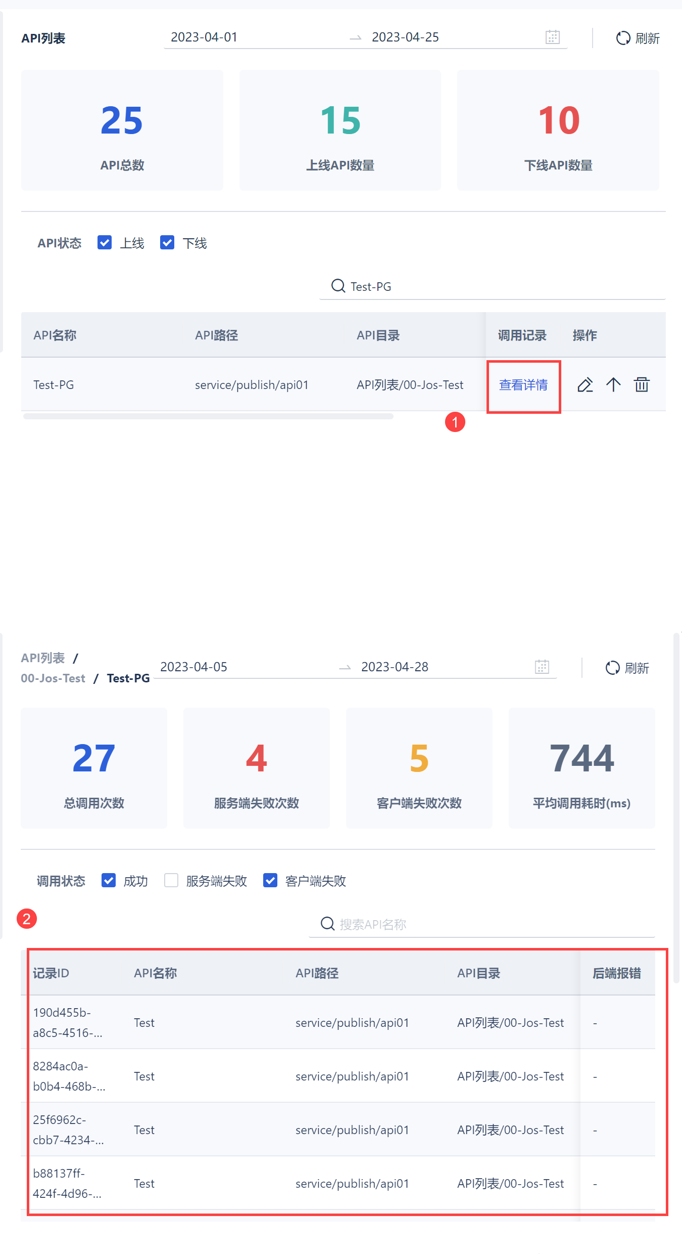Viewport: 682px width, 1254px height.
Task: Click the 上线API数量 card showing 15
Action: click(340, 131)
